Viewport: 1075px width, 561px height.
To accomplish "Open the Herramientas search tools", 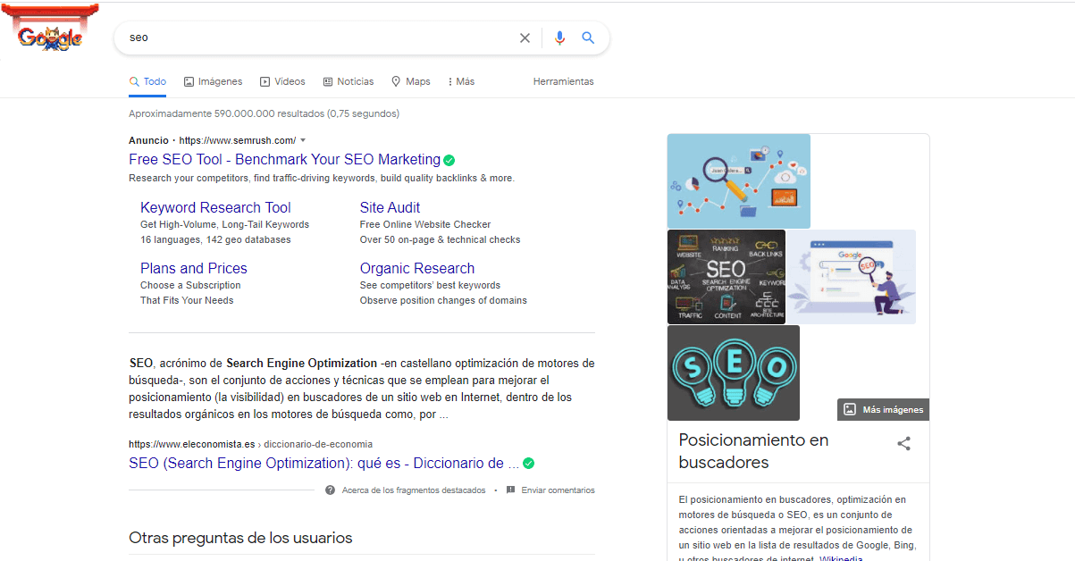I will click(x=563, y=81).
